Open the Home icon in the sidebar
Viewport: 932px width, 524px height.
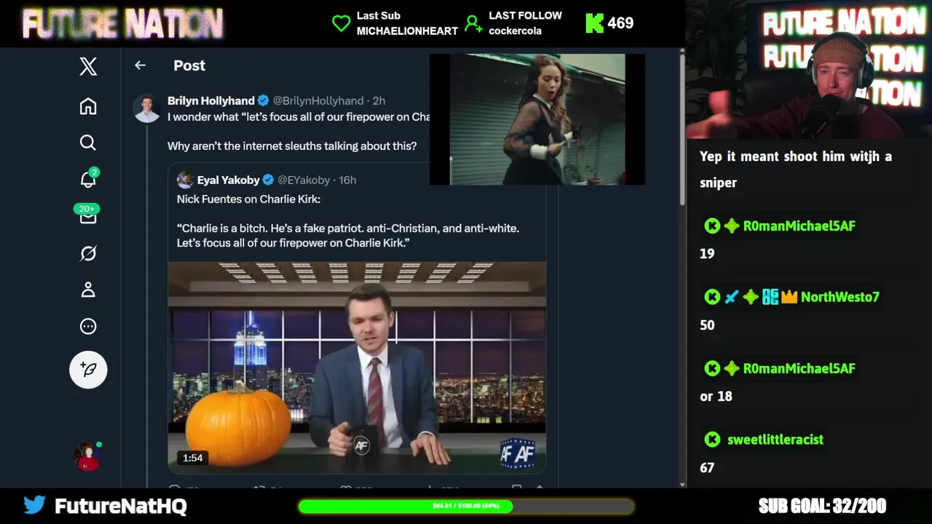click(x=88, y=106)
